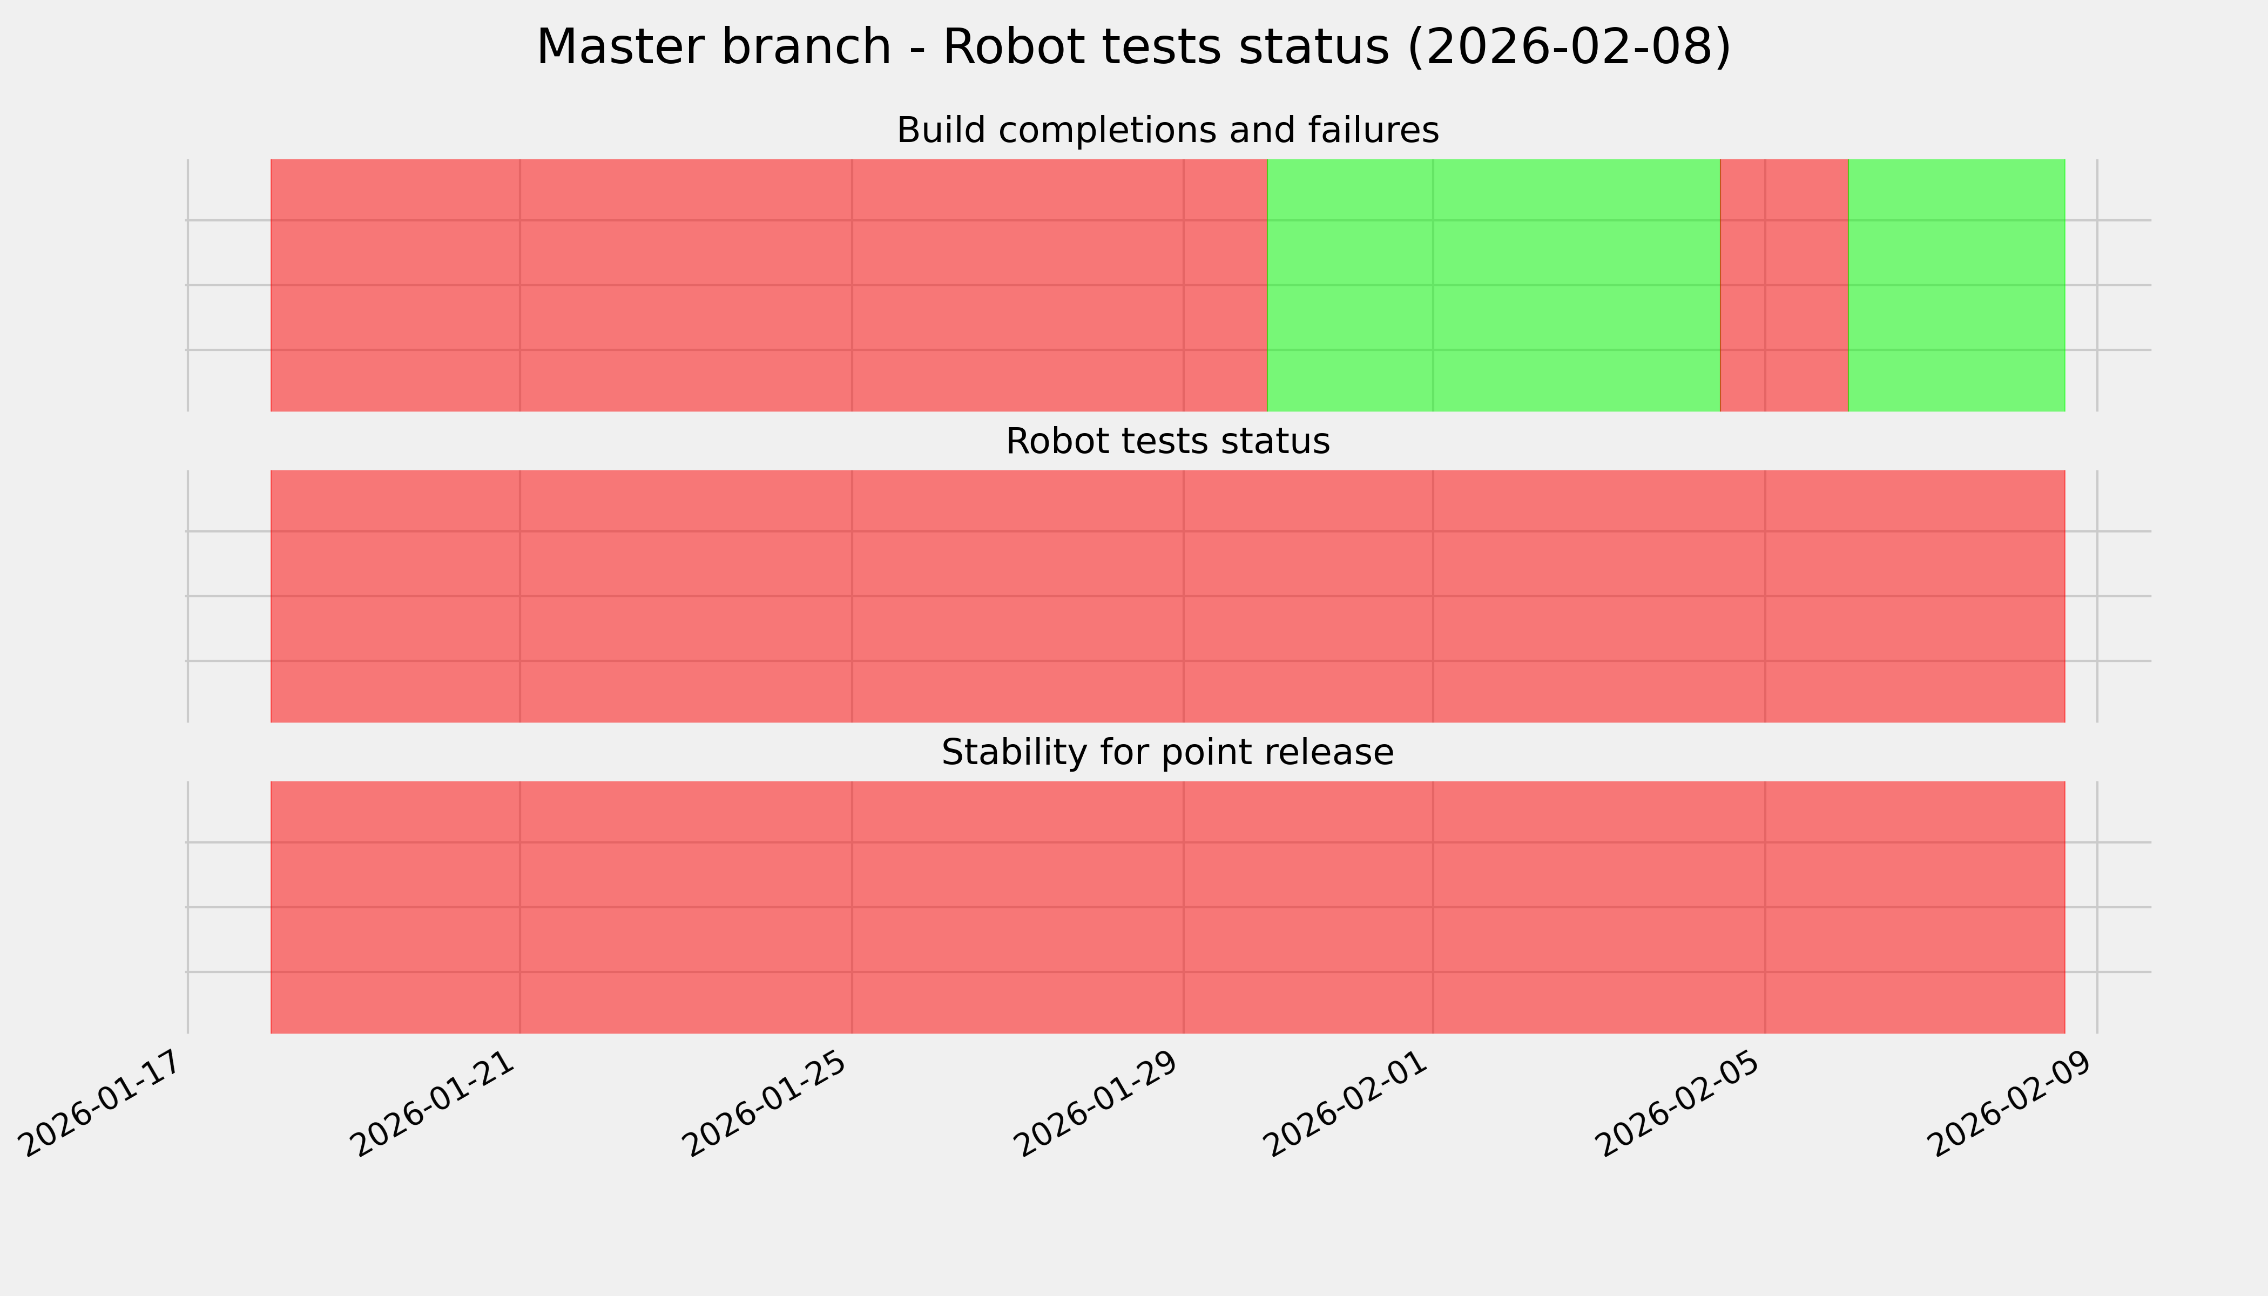The image size is (2268, 1296).
Task: Click the long first red segment in build chart
Action: click(x=768, y=285)
